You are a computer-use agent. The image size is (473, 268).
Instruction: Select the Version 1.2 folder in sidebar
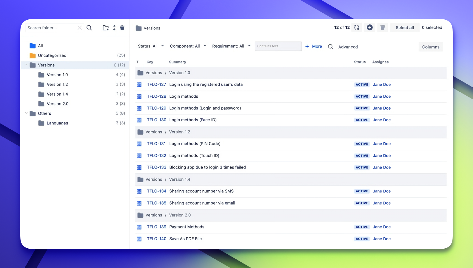(x=57, y=84)
